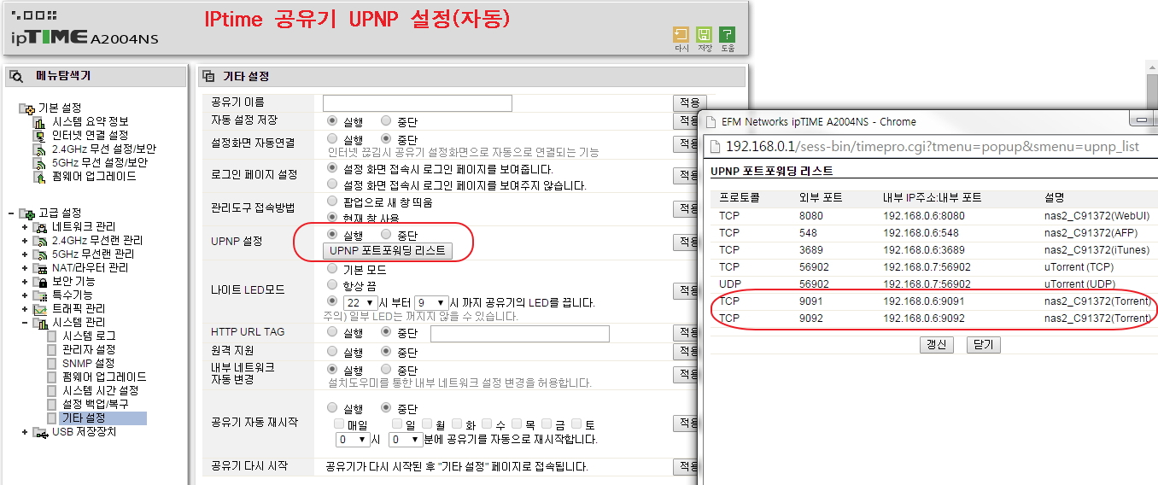Click the NAT/라우터 관리 icon
1158x485 pixels.
tap(39, 267)
